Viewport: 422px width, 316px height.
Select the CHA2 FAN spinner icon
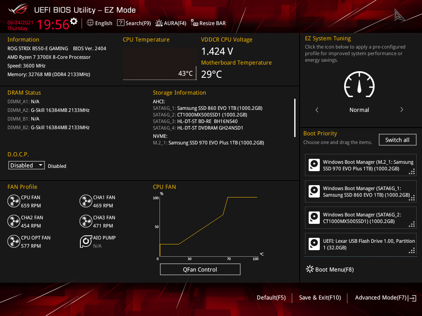coord(14,221)
